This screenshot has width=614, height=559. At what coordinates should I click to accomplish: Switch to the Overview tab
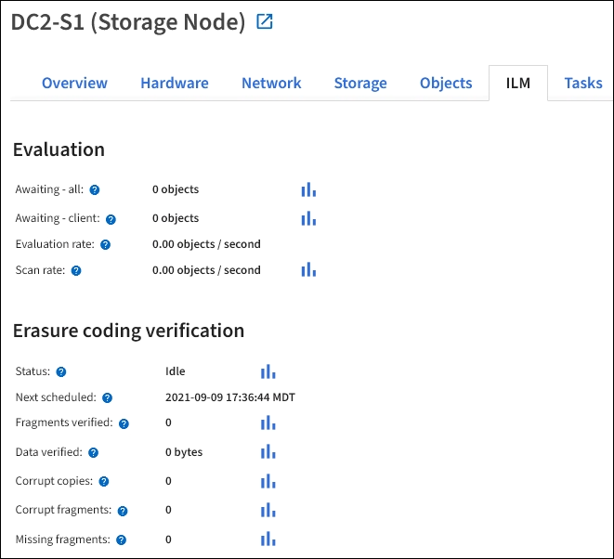[x=74, y=83]
